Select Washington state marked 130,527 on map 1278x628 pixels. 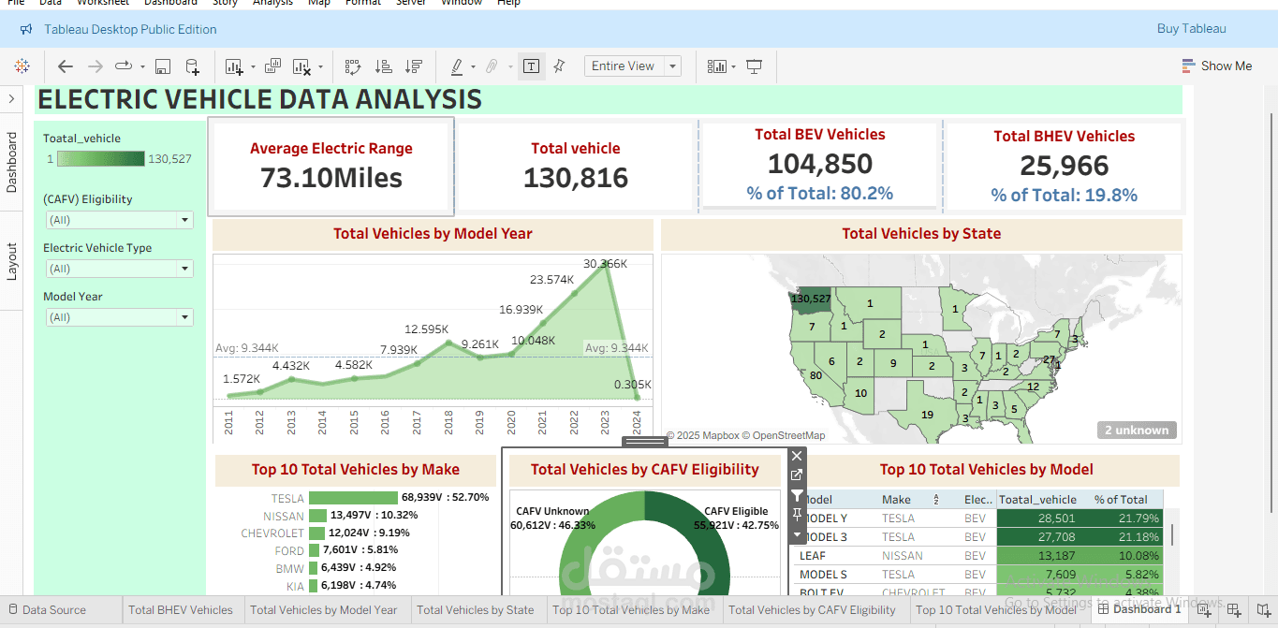tap(811, 299)
